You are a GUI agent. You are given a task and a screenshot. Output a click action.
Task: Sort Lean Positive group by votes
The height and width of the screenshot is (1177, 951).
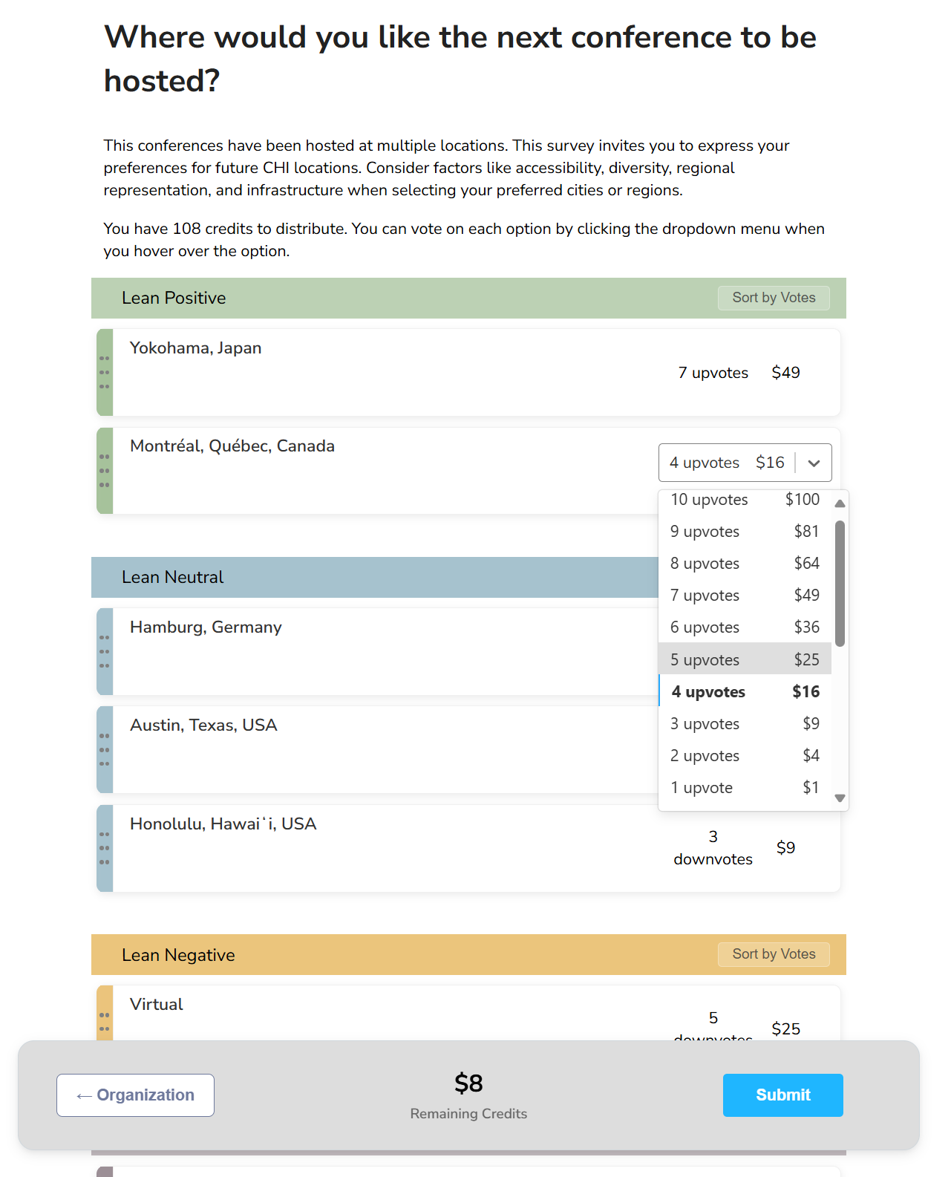(774, 298)
